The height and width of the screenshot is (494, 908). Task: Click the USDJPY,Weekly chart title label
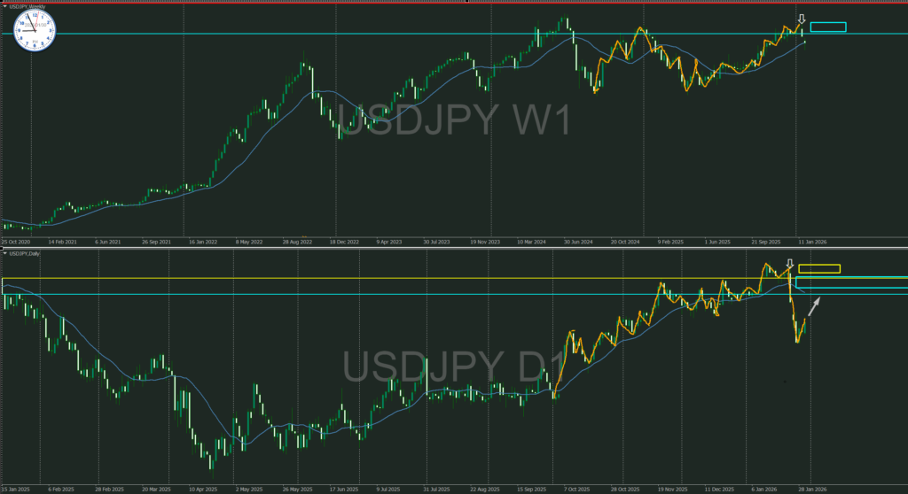(x=27, y=5)
